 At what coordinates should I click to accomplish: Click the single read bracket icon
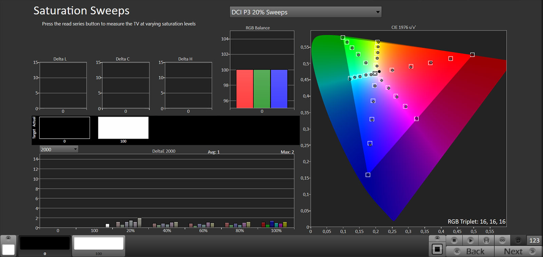point(486,240)
